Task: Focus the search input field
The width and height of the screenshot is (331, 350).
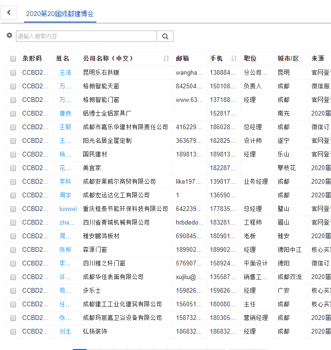Action: (86, 36)
